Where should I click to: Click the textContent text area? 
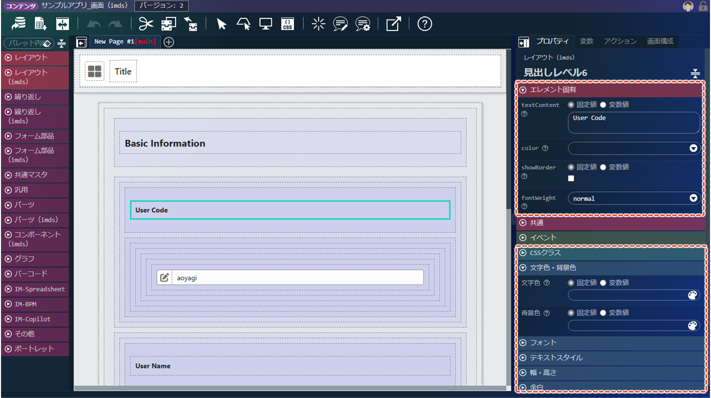(x=633, y=123)
